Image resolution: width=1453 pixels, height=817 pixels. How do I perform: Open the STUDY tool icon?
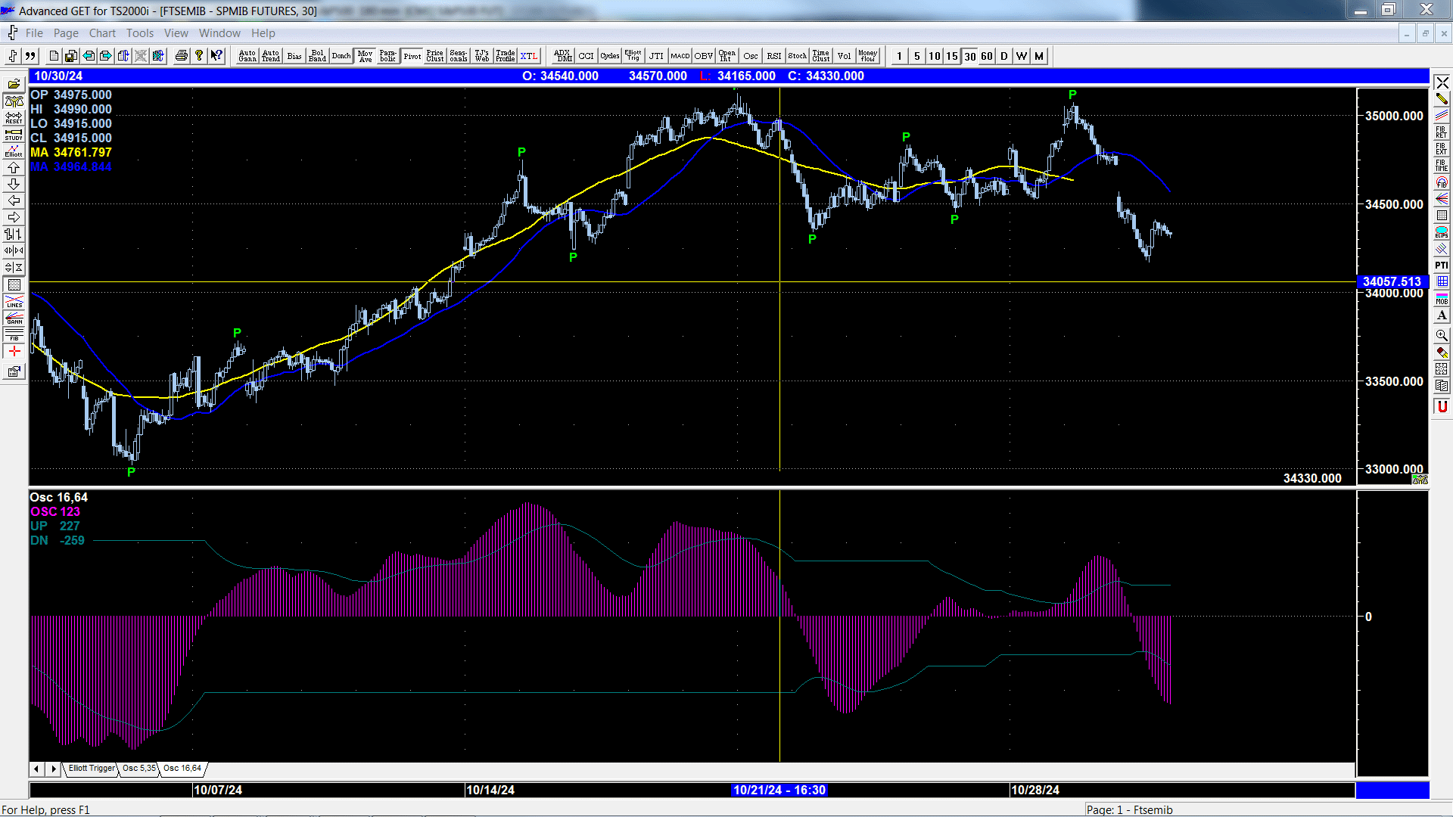click(x=14, y=135)
